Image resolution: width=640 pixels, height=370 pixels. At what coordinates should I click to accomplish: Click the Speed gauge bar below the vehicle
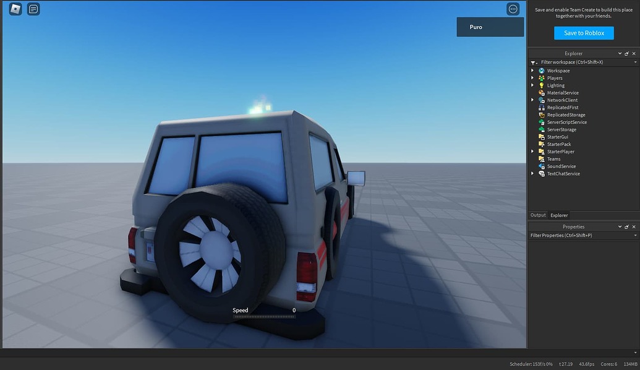(x=264, y=315)
